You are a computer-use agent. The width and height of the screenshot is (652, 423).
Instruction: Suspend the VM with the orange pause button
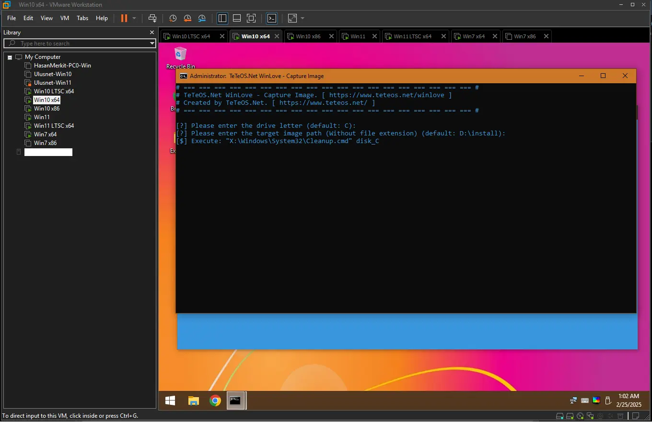point(124,18)
